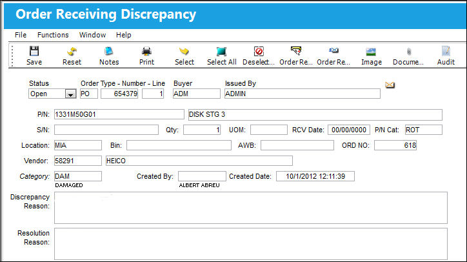
Task: Click the email envelope icon beside Issued By
Action: point(390,85)
